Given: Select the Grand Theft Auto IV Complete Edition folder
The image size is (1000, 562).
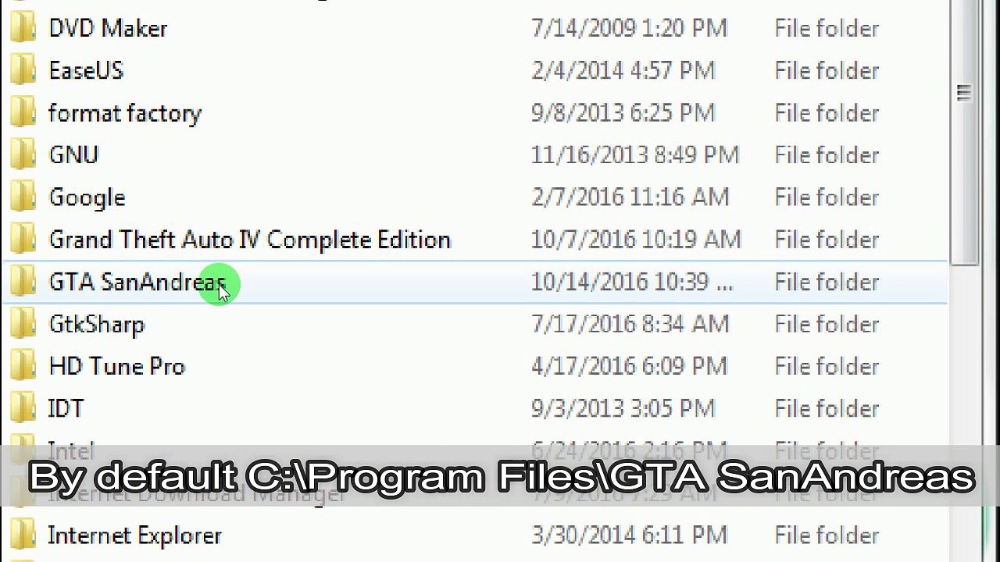Looking at the screenshot, I should click(475, 240).
